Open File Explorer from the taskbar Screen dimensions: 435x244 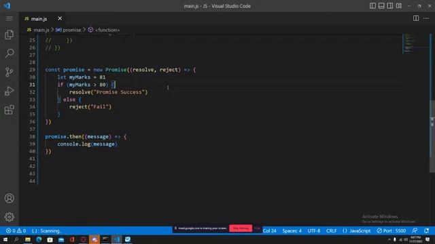point(28,239)
